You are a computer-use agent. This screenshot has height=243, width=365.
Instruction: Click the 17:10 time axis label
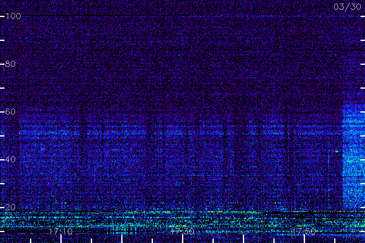pos(61,231)
